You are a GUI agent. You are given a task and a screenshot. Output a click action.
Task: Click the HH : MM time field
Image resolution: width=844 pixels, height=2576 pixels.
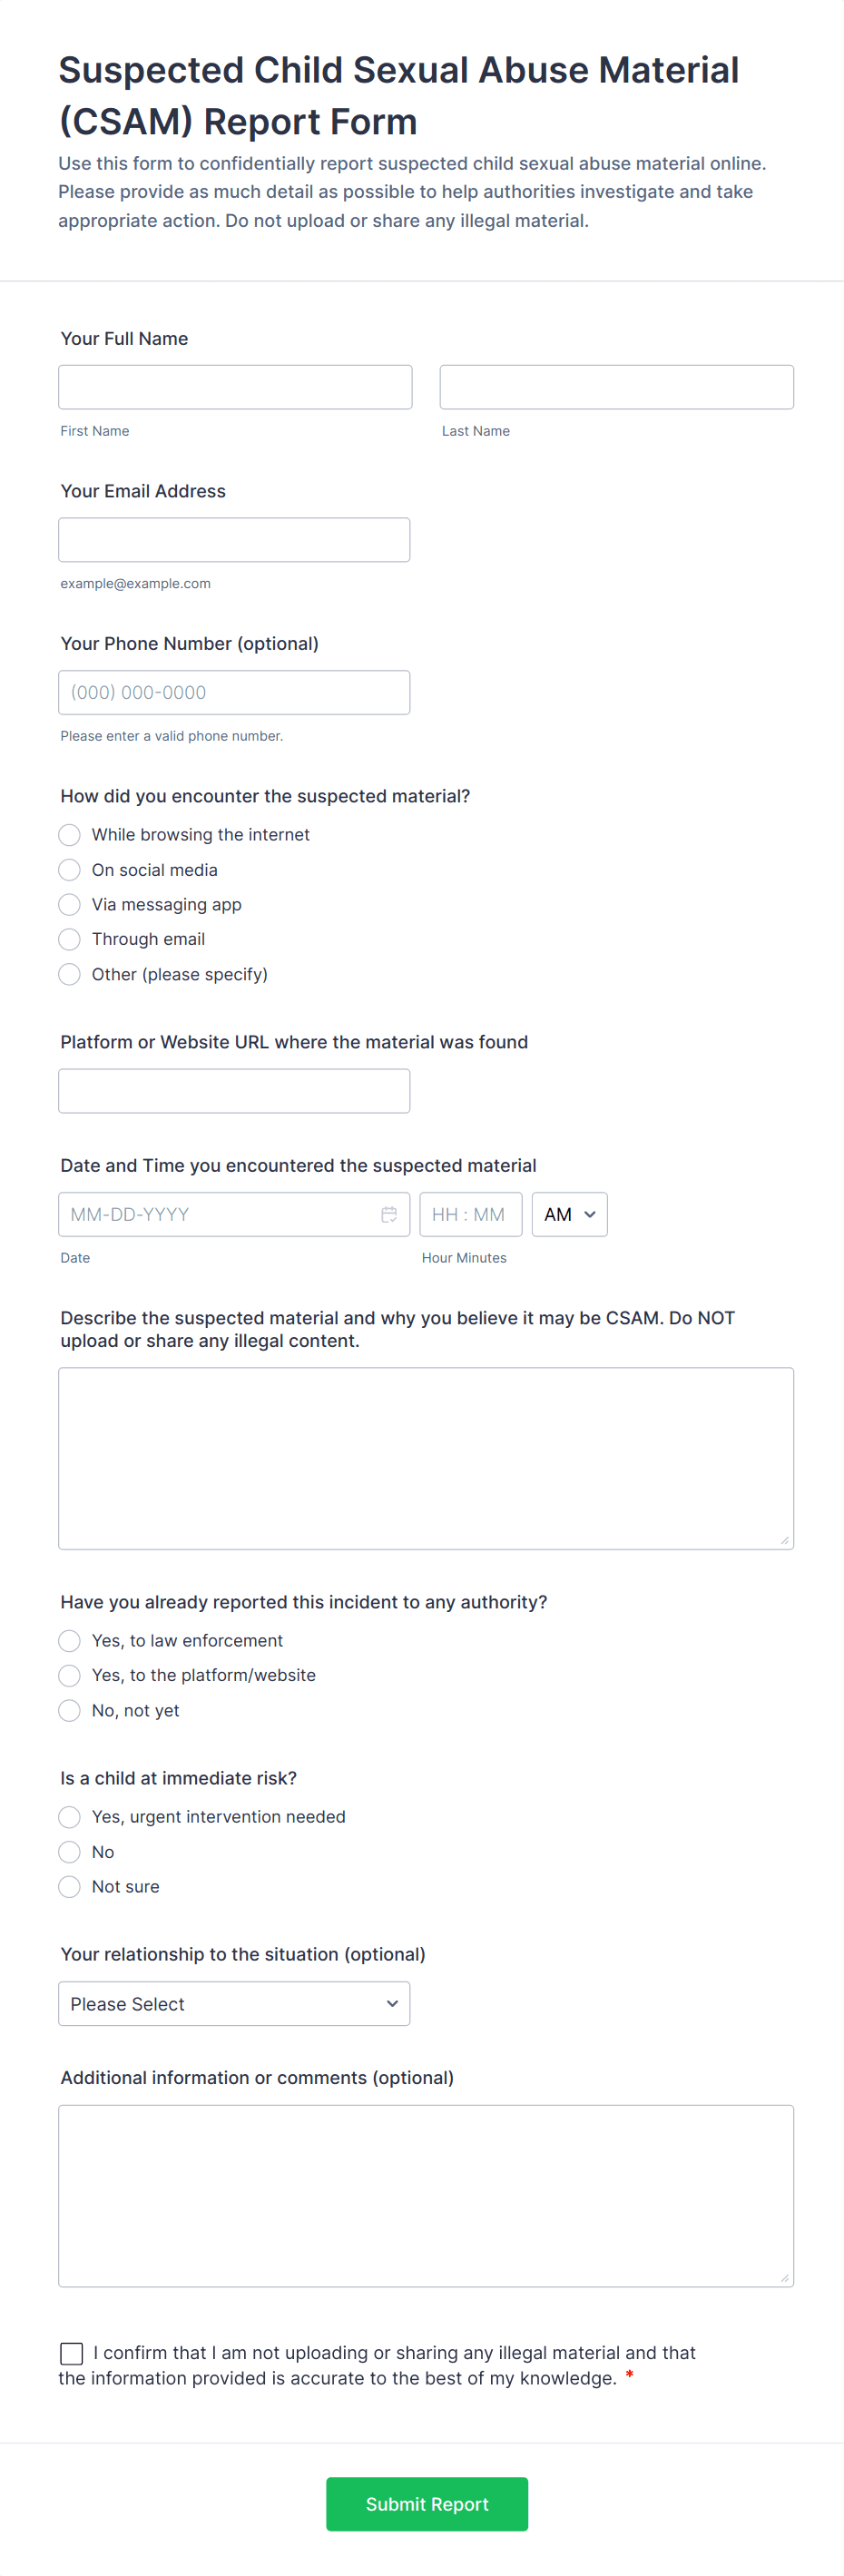coord(470,1214)
